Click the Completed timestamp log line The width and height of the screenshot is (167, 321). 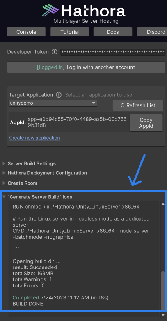[60, 297]
